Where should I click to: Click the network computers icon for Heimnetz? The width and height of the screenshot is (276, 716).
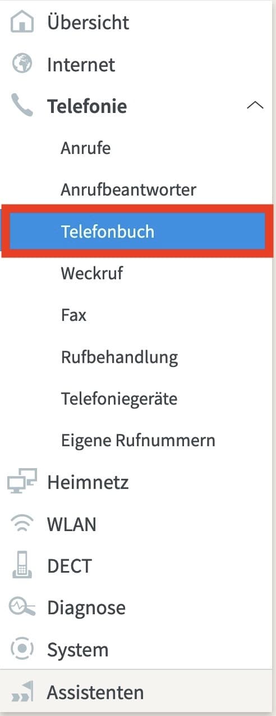click(22, 482)
